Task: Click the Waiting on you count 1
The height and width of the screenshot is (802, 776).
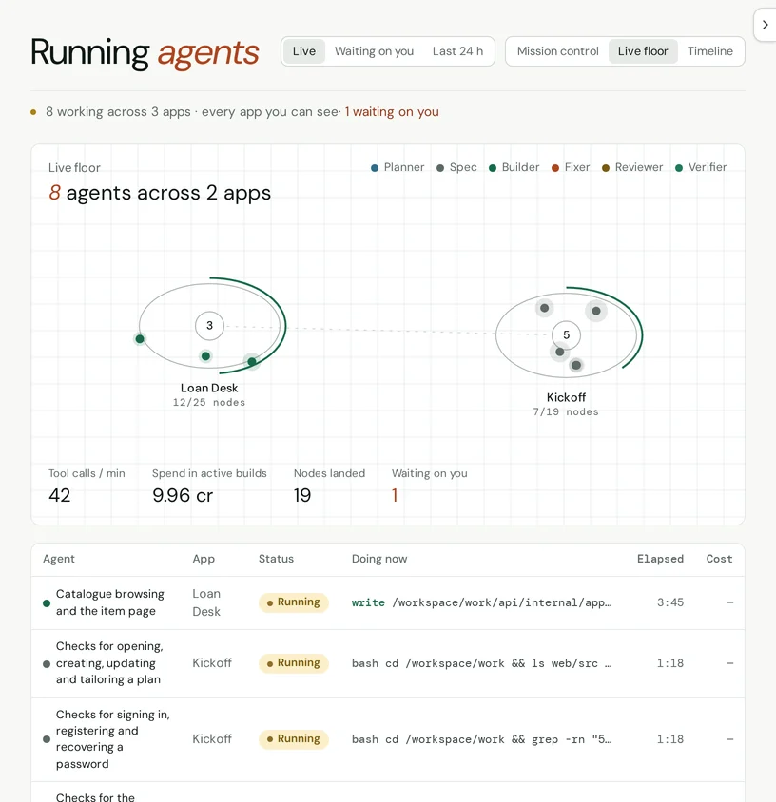Action: (x=395, y=495)
